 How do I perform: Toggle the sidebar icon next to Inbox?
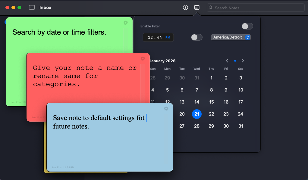(x=32, y=7)
